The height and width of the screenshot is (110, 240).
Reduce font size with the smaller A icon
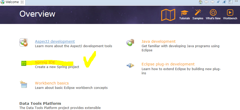(218, 2)
